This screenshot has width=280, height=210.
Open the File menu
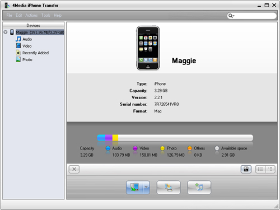coord(9,15)
